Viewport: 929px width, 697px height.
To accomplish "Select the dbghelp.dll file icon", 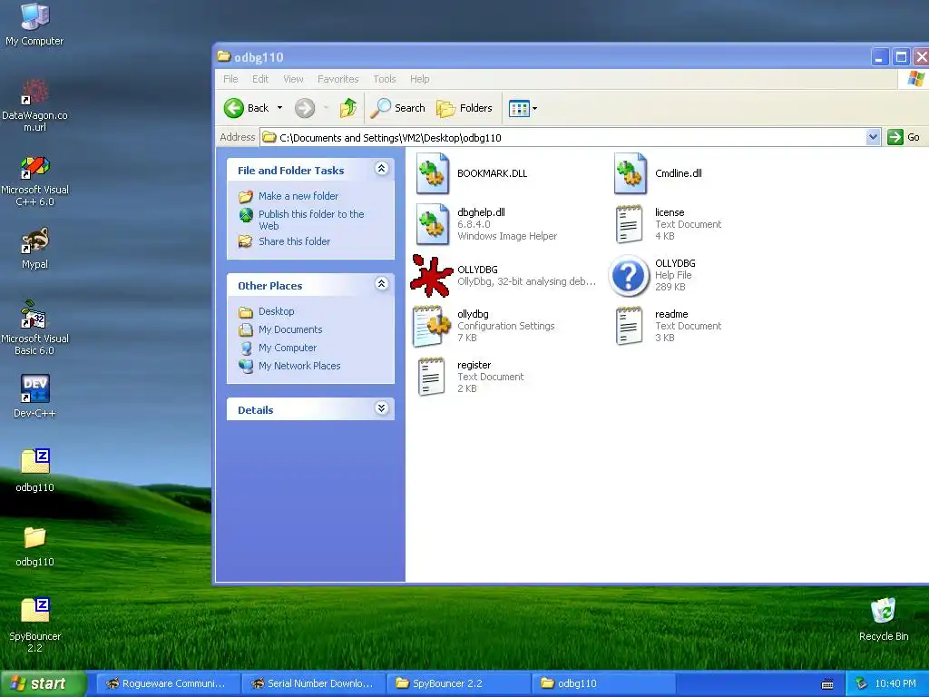I will click(433, 224).
